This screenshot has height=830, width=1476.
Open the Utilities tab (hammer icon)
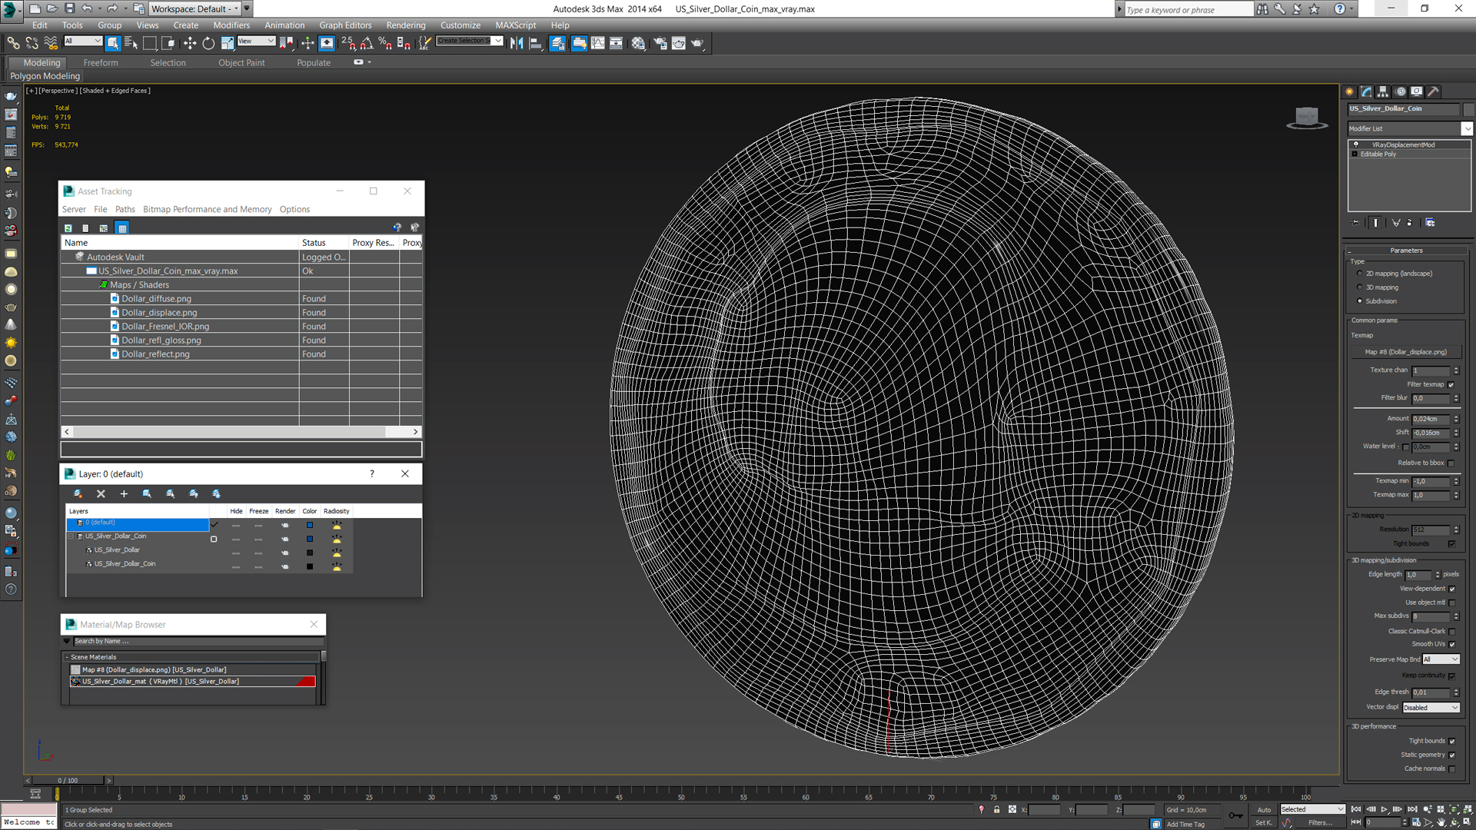pyautogui.click(x=1433, y=91)
